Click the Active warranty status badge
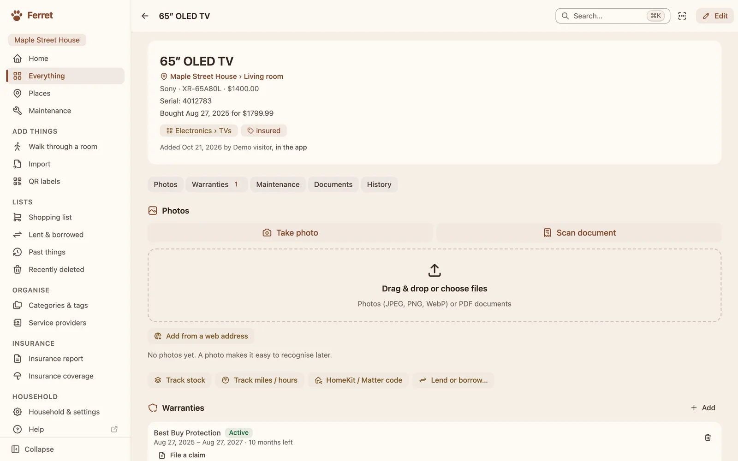The width and height of the screenshot is (738, 461). click(x=239, y=432)
